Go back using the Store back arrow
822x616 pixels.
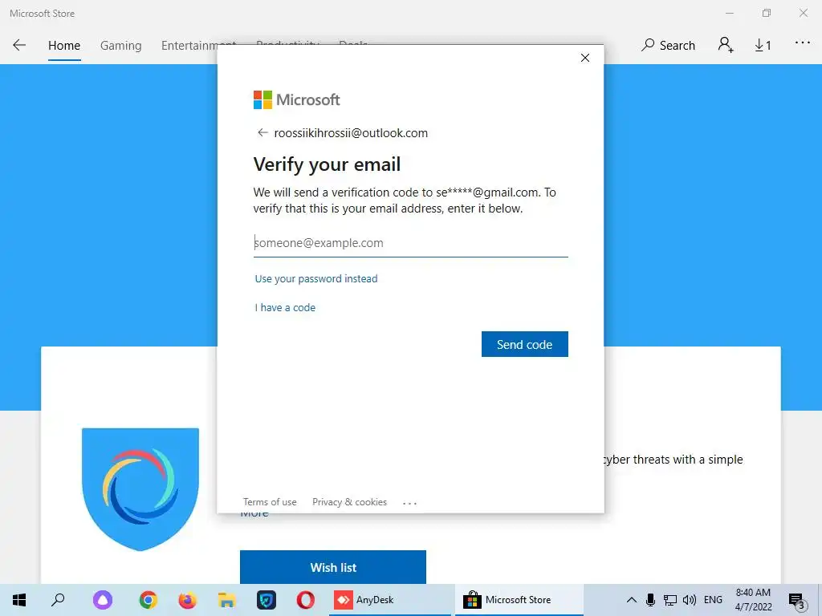point(19,45)
